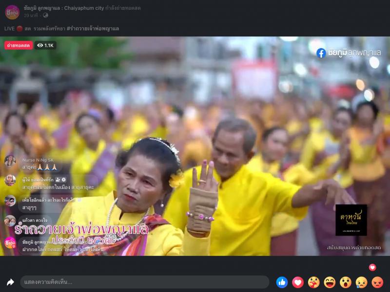Click the แก้วตา ดวงใจ commenter avatar
Image resolution: width=390 pixels, height=292 pixels.
[10, 221]
